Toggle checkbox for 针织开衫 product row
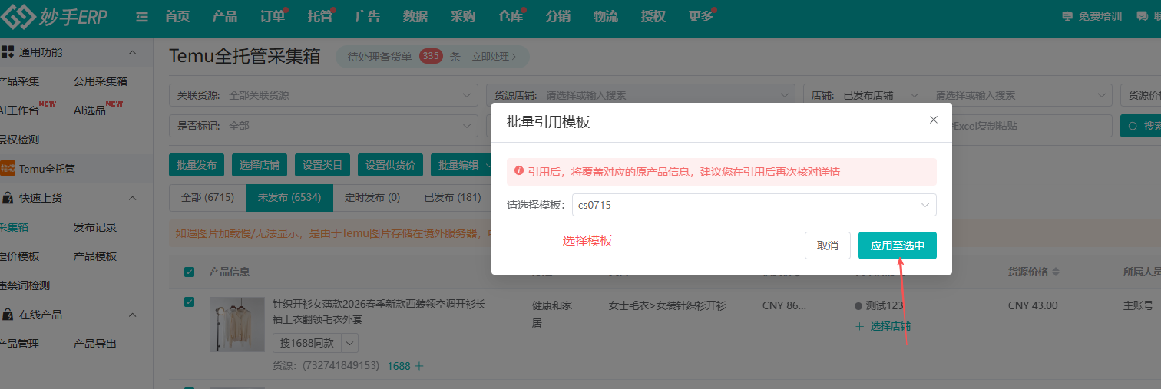The height and width of the screenshot is (389, 1161). tap(190, 302)
